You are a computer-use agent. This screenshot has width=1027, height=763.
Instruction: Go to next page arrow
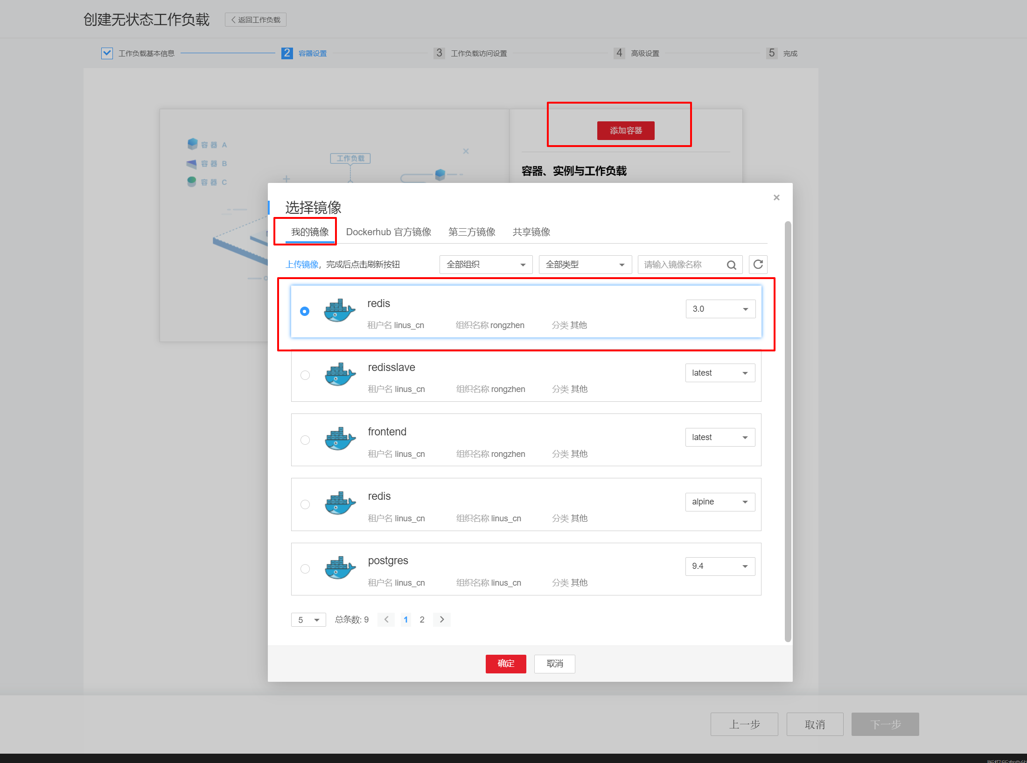tap(441, 619)
